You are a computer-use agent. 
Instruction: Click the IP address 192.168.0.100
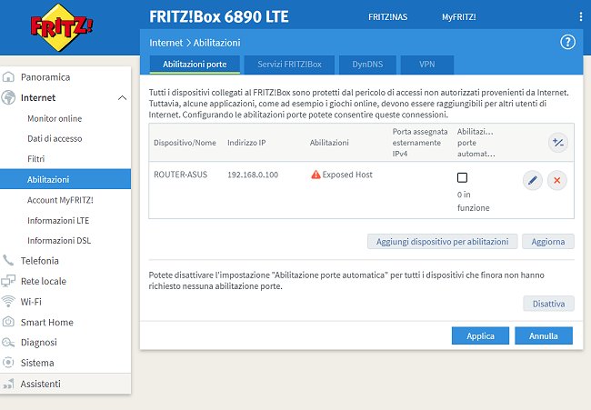click(x=253, y=175)
